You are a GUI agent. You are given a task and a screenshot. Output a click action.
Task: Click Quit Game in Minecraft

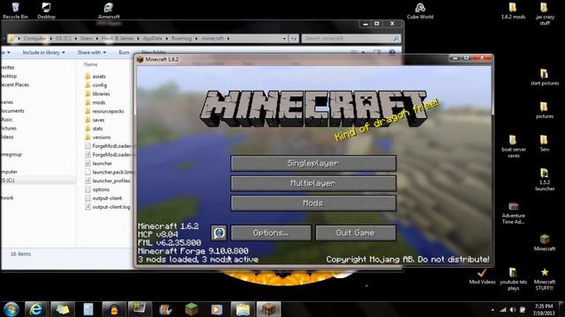[356, 232]
